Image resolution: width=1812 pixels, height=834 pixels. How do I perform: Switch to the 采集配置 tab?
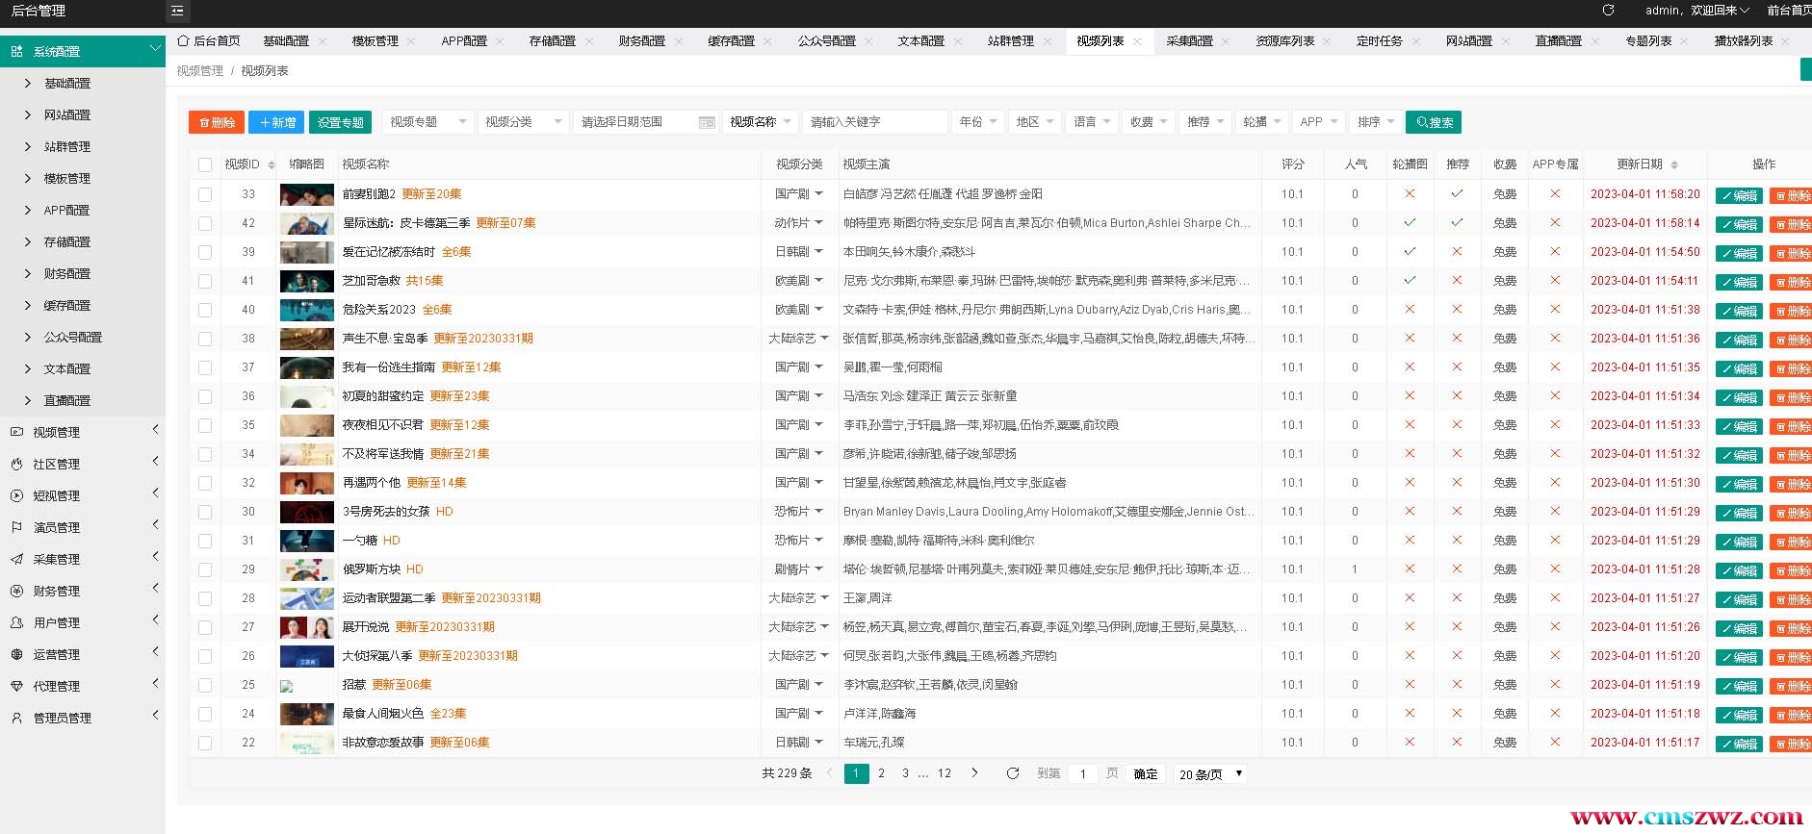click(1189, 41)
